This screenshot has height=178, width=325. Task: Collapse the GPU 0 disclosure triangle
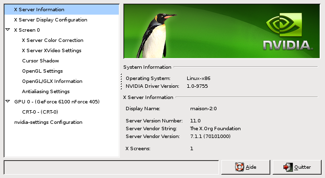point(8,101)
